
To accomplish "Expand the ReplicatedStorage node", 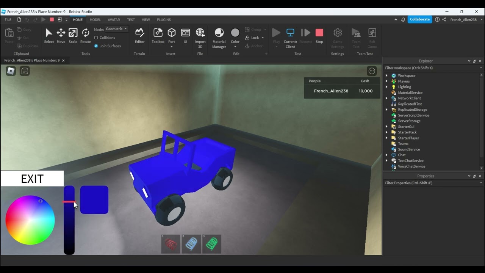I will pyautogui.click(x=386, y=110).
